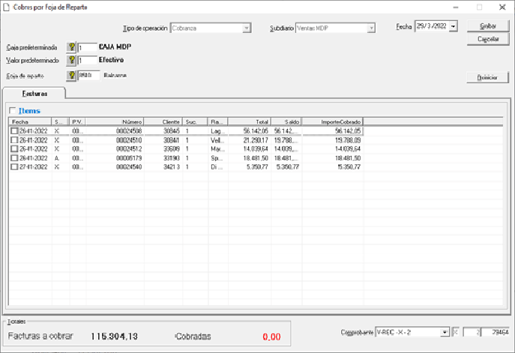Image resolution: width=515 pixels, height=353 pixels.
Task: Click the lightbulb lookup for Hoja de reparto
Action: (x=71, y=75)
